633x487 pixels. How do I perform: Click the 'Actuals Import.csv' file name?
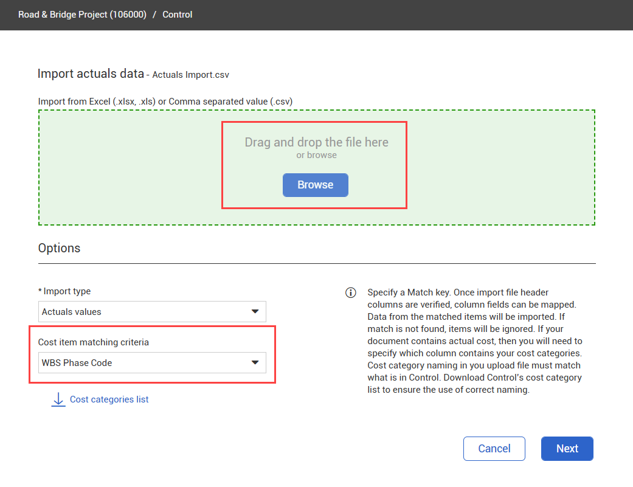pos(190,75)
